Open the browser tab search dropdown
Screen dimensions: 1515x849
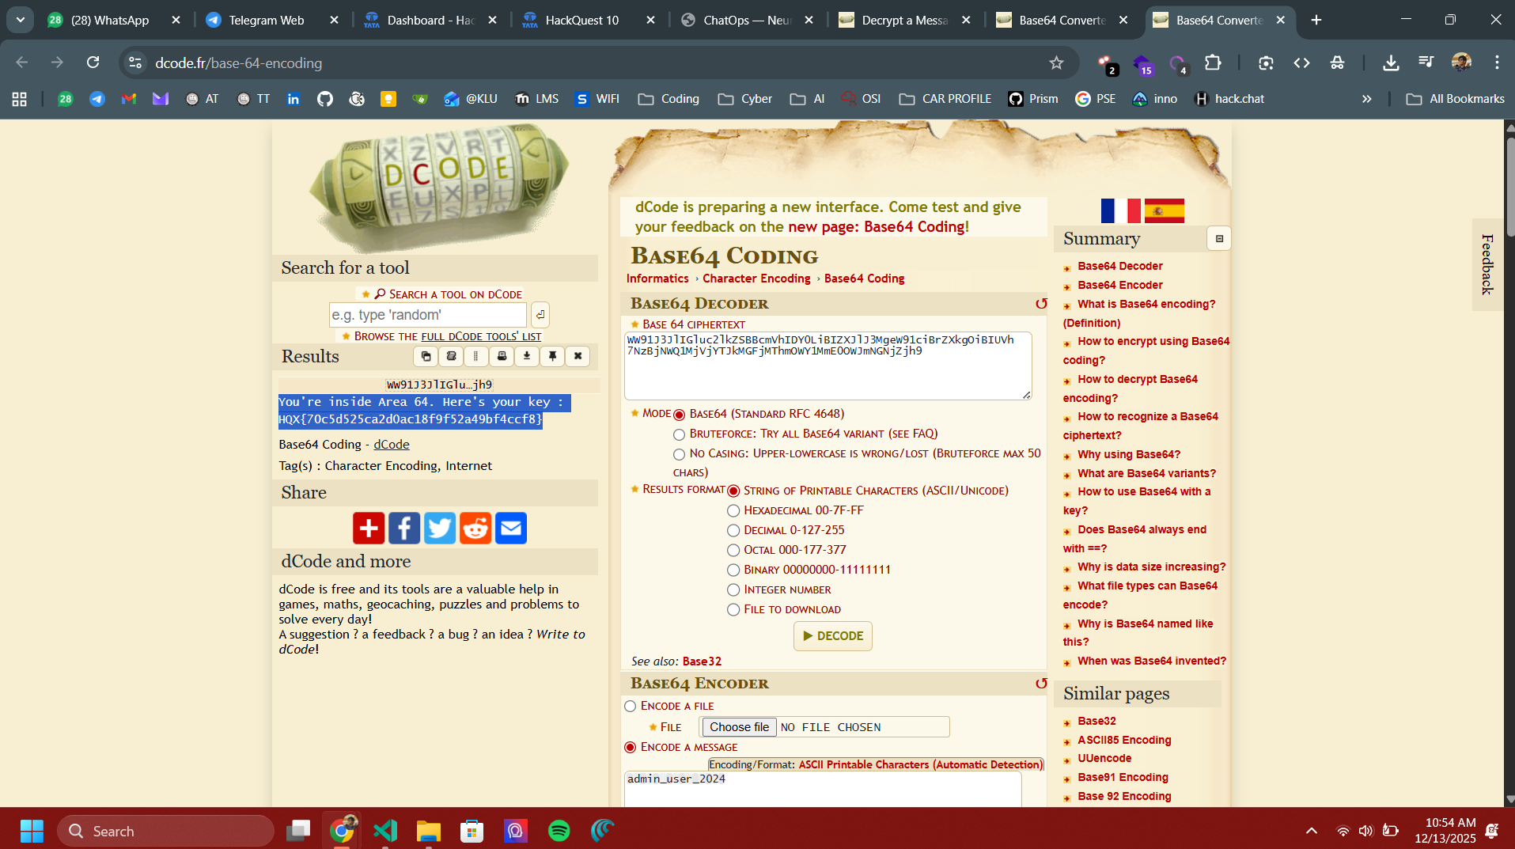pyautogui.click(x=21, y=20)
